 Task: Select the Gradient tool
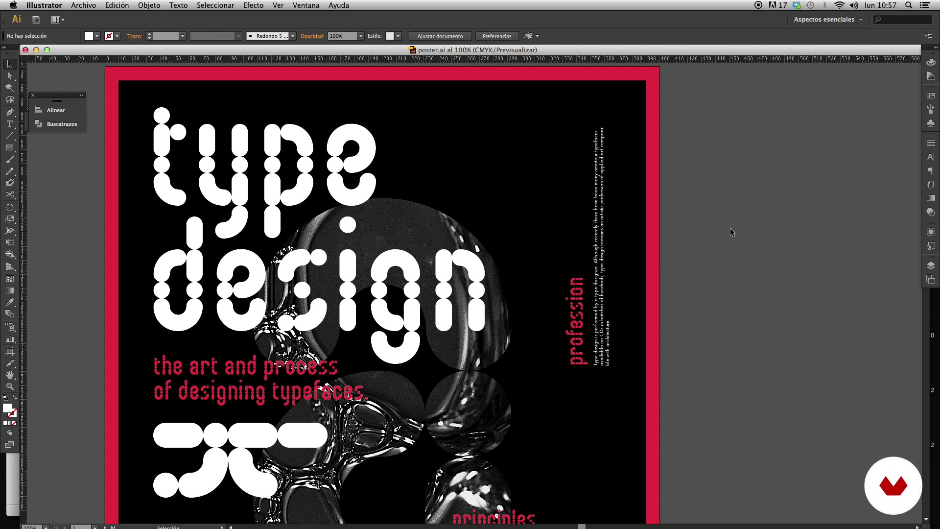[10, 290]
